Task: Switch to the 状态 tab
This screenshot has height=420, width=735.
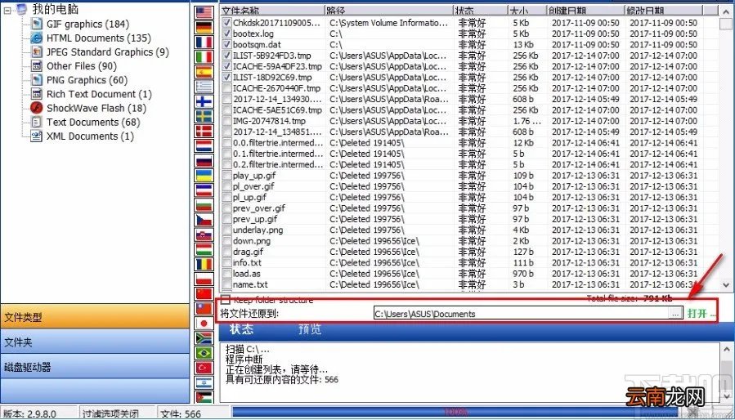Action: pyautogui.click(x=242, y=329)
